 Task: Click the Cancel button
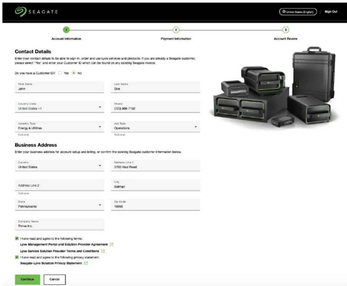click(54, 279)
